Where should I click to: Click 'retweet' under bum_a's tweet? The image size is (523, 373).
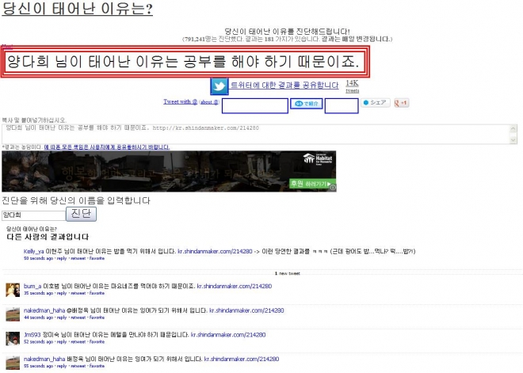pyautogui.click(x=78, y=293)
